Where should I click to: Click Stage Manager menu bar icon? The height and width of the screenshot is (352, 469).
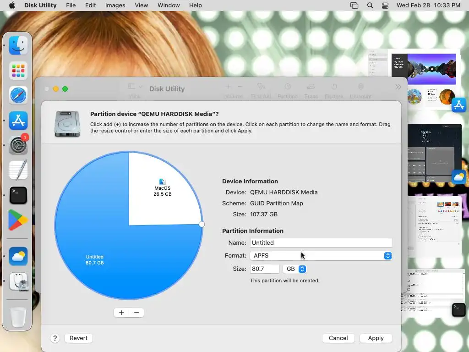coord(354,5)
